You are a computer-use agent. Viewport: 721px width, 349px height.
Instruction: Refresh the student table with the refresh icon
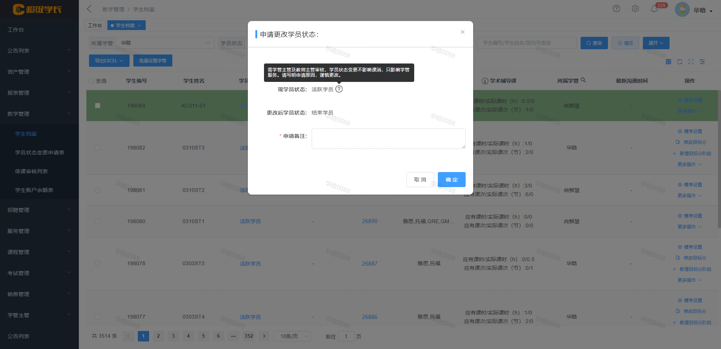(680, 62)
